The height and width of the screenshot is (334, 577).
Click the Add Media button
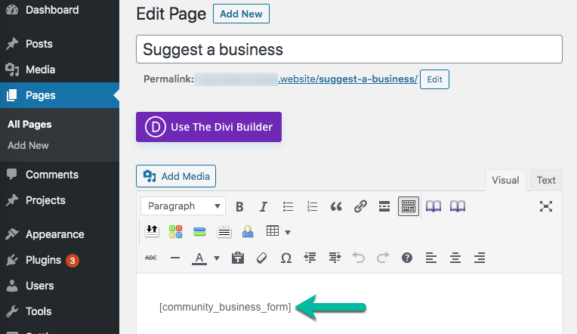176,176
